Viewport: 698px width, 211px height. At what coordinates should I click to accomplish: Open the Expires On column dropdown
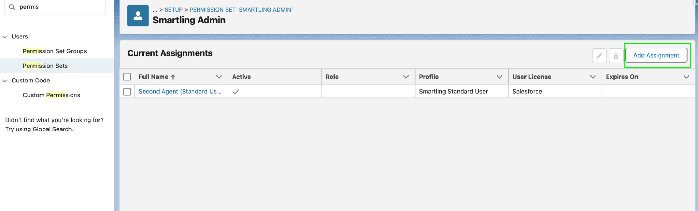tap(686, 77)
